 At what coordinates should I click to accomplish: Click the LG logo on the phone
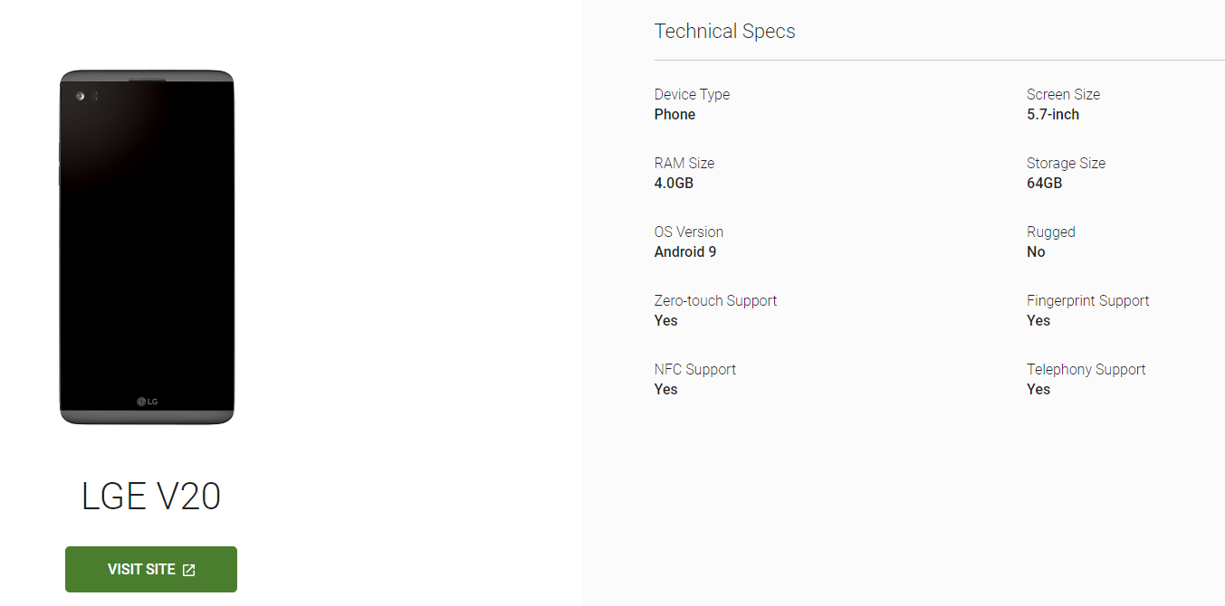pyautogui.click(x=148, y=402)
